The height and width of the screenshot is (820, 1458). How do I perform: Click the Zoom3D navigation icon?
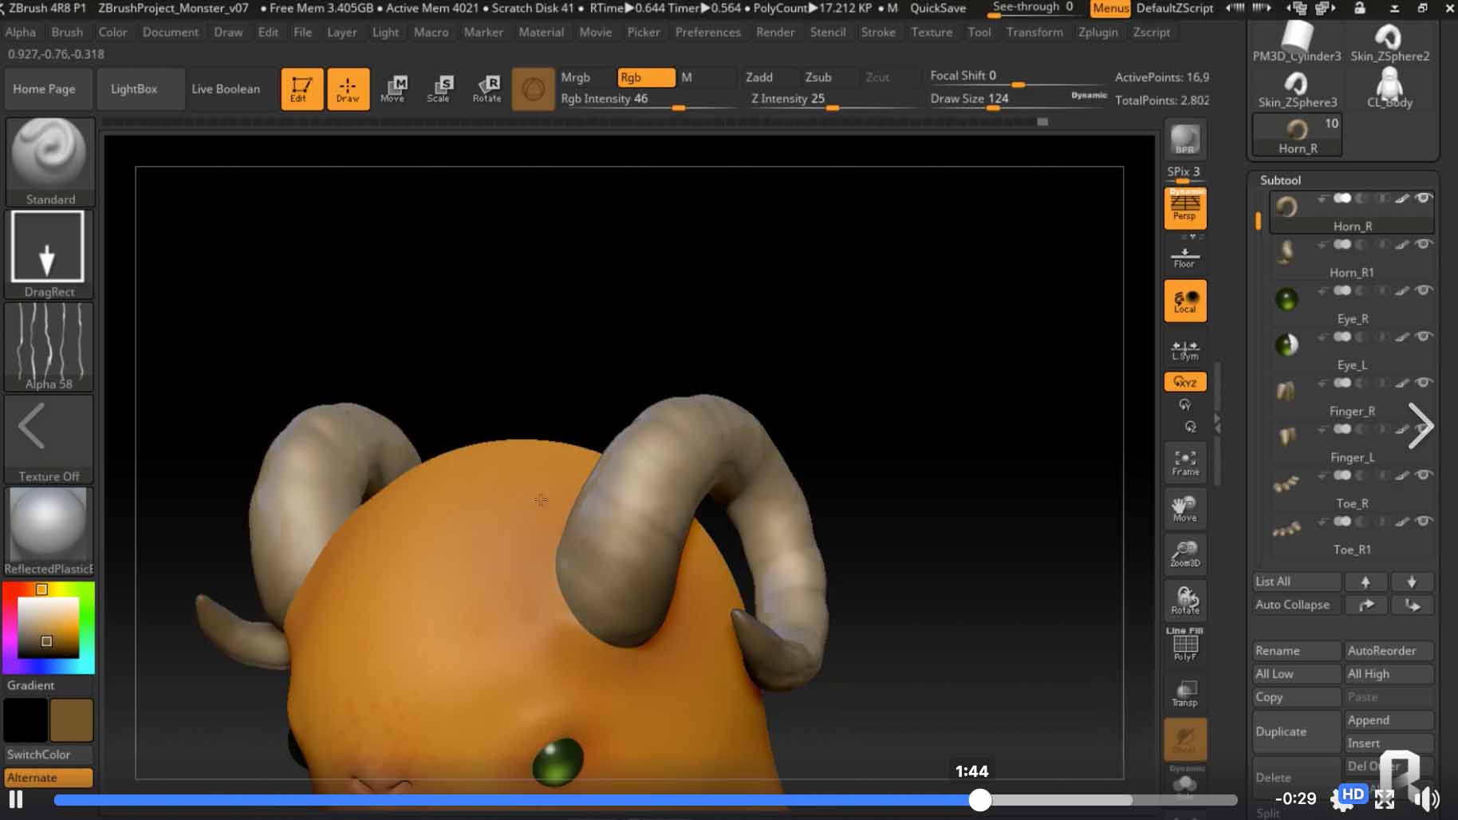tap(1184, 554)
